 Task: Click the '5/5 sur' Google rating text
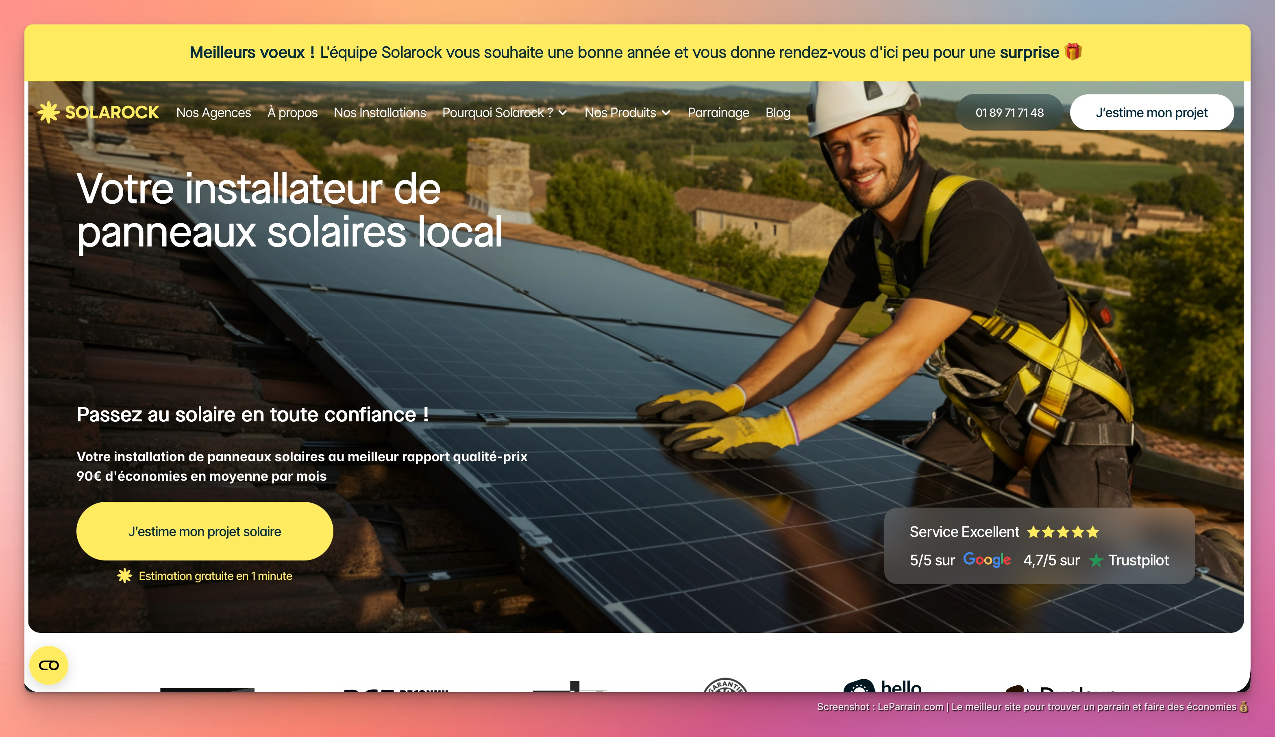pos(932,560)
